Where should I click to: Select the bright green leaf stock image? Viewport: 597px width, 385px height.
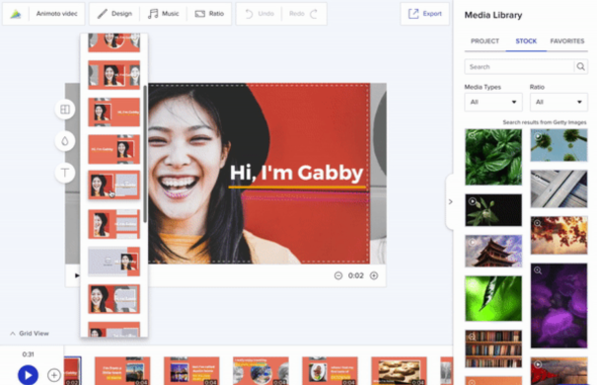(x=493, y=298)
